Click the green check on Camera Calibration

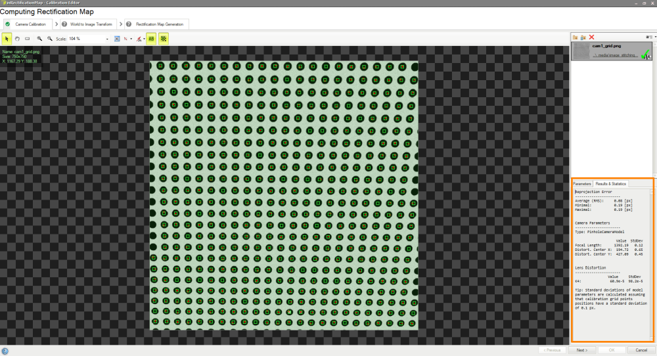[x=7, y=24]
